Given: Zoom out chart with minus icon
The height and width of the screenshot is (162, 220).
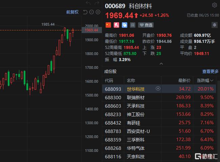Looking at the screenshot, I should pyautogui.click(x=91, y=12).
